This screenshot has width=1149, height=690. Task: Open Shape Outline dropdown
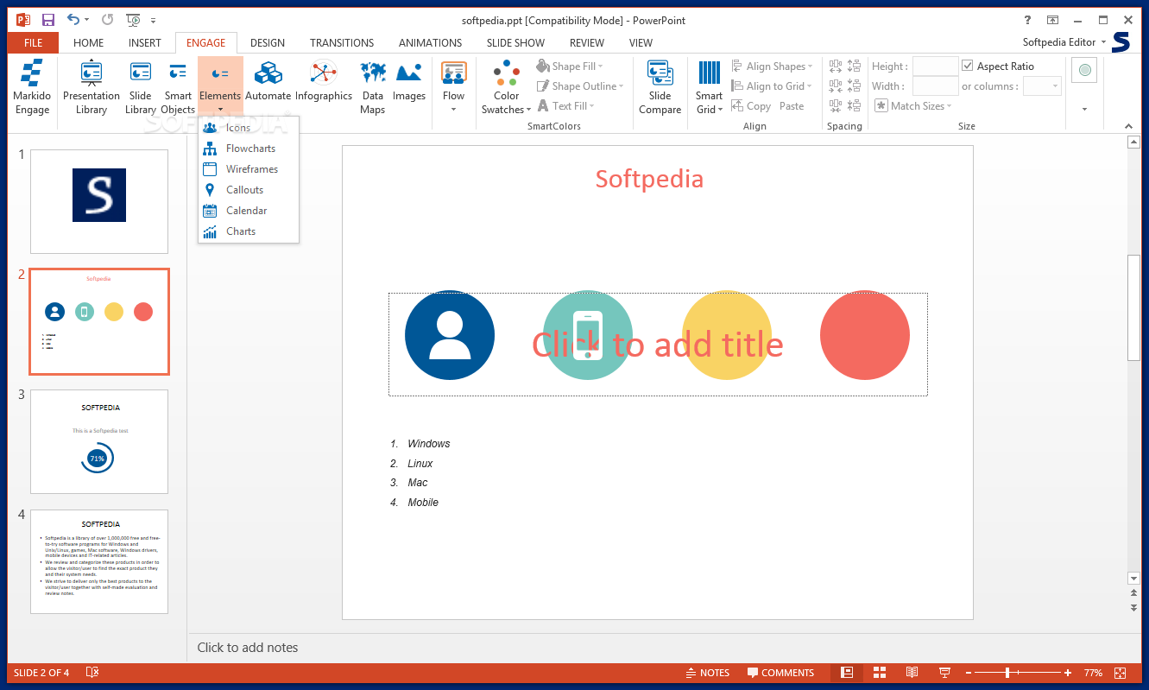coord(580,86)
